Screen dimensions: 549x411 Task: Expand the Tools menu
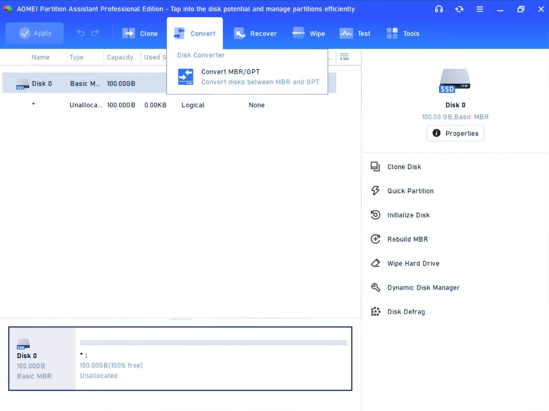pyautogui.click(x=403, y=33)
